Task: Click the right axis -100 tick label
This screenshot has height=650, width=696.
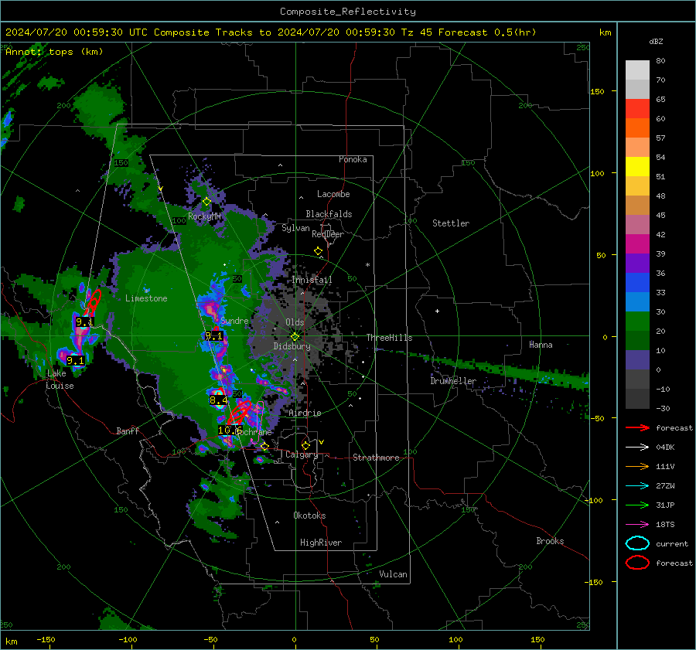Action: (x=593, y=500)
